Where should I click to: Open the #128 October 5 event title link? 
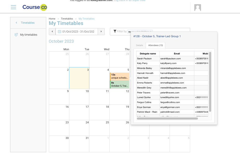point(157,36)
